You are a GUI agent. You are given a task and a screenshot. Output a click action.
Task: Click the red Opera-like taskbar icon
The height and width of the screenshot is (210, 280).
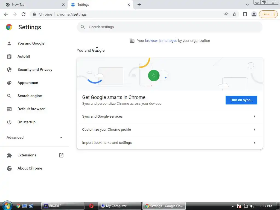tap(91, 206)
